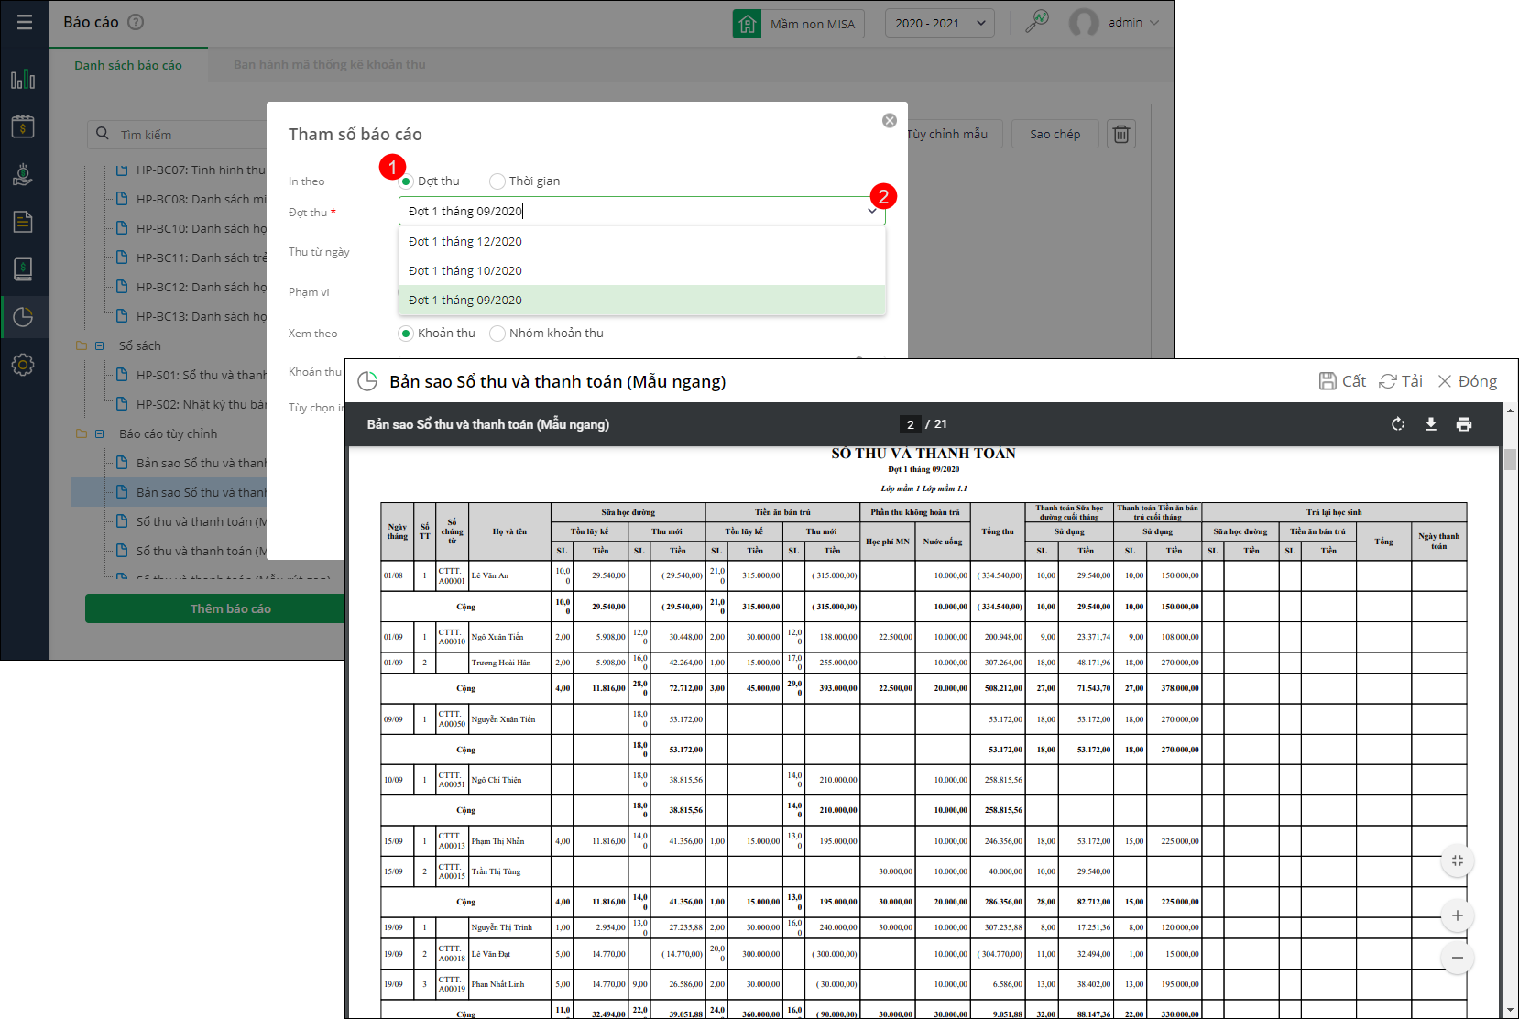Image resolution: width=1519 pixels, height=1019 pixels.
Task: Choose Đợt 1 tháng 12/2020 from list
Action: pos(642,242)
